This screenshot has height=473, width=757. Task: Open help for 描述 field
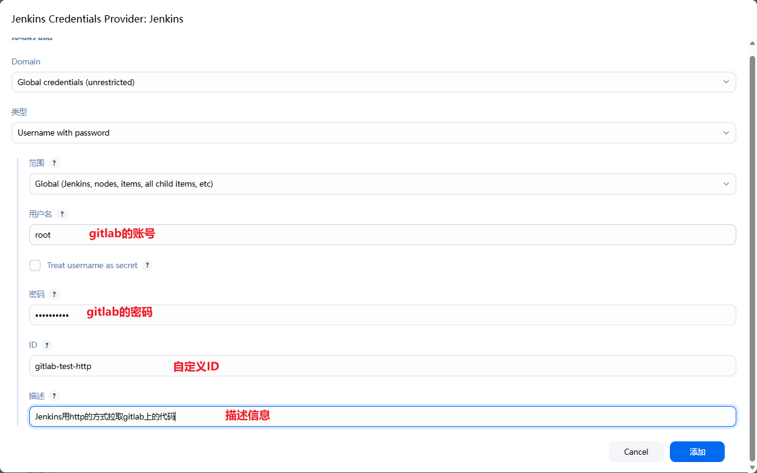(54, 396)
